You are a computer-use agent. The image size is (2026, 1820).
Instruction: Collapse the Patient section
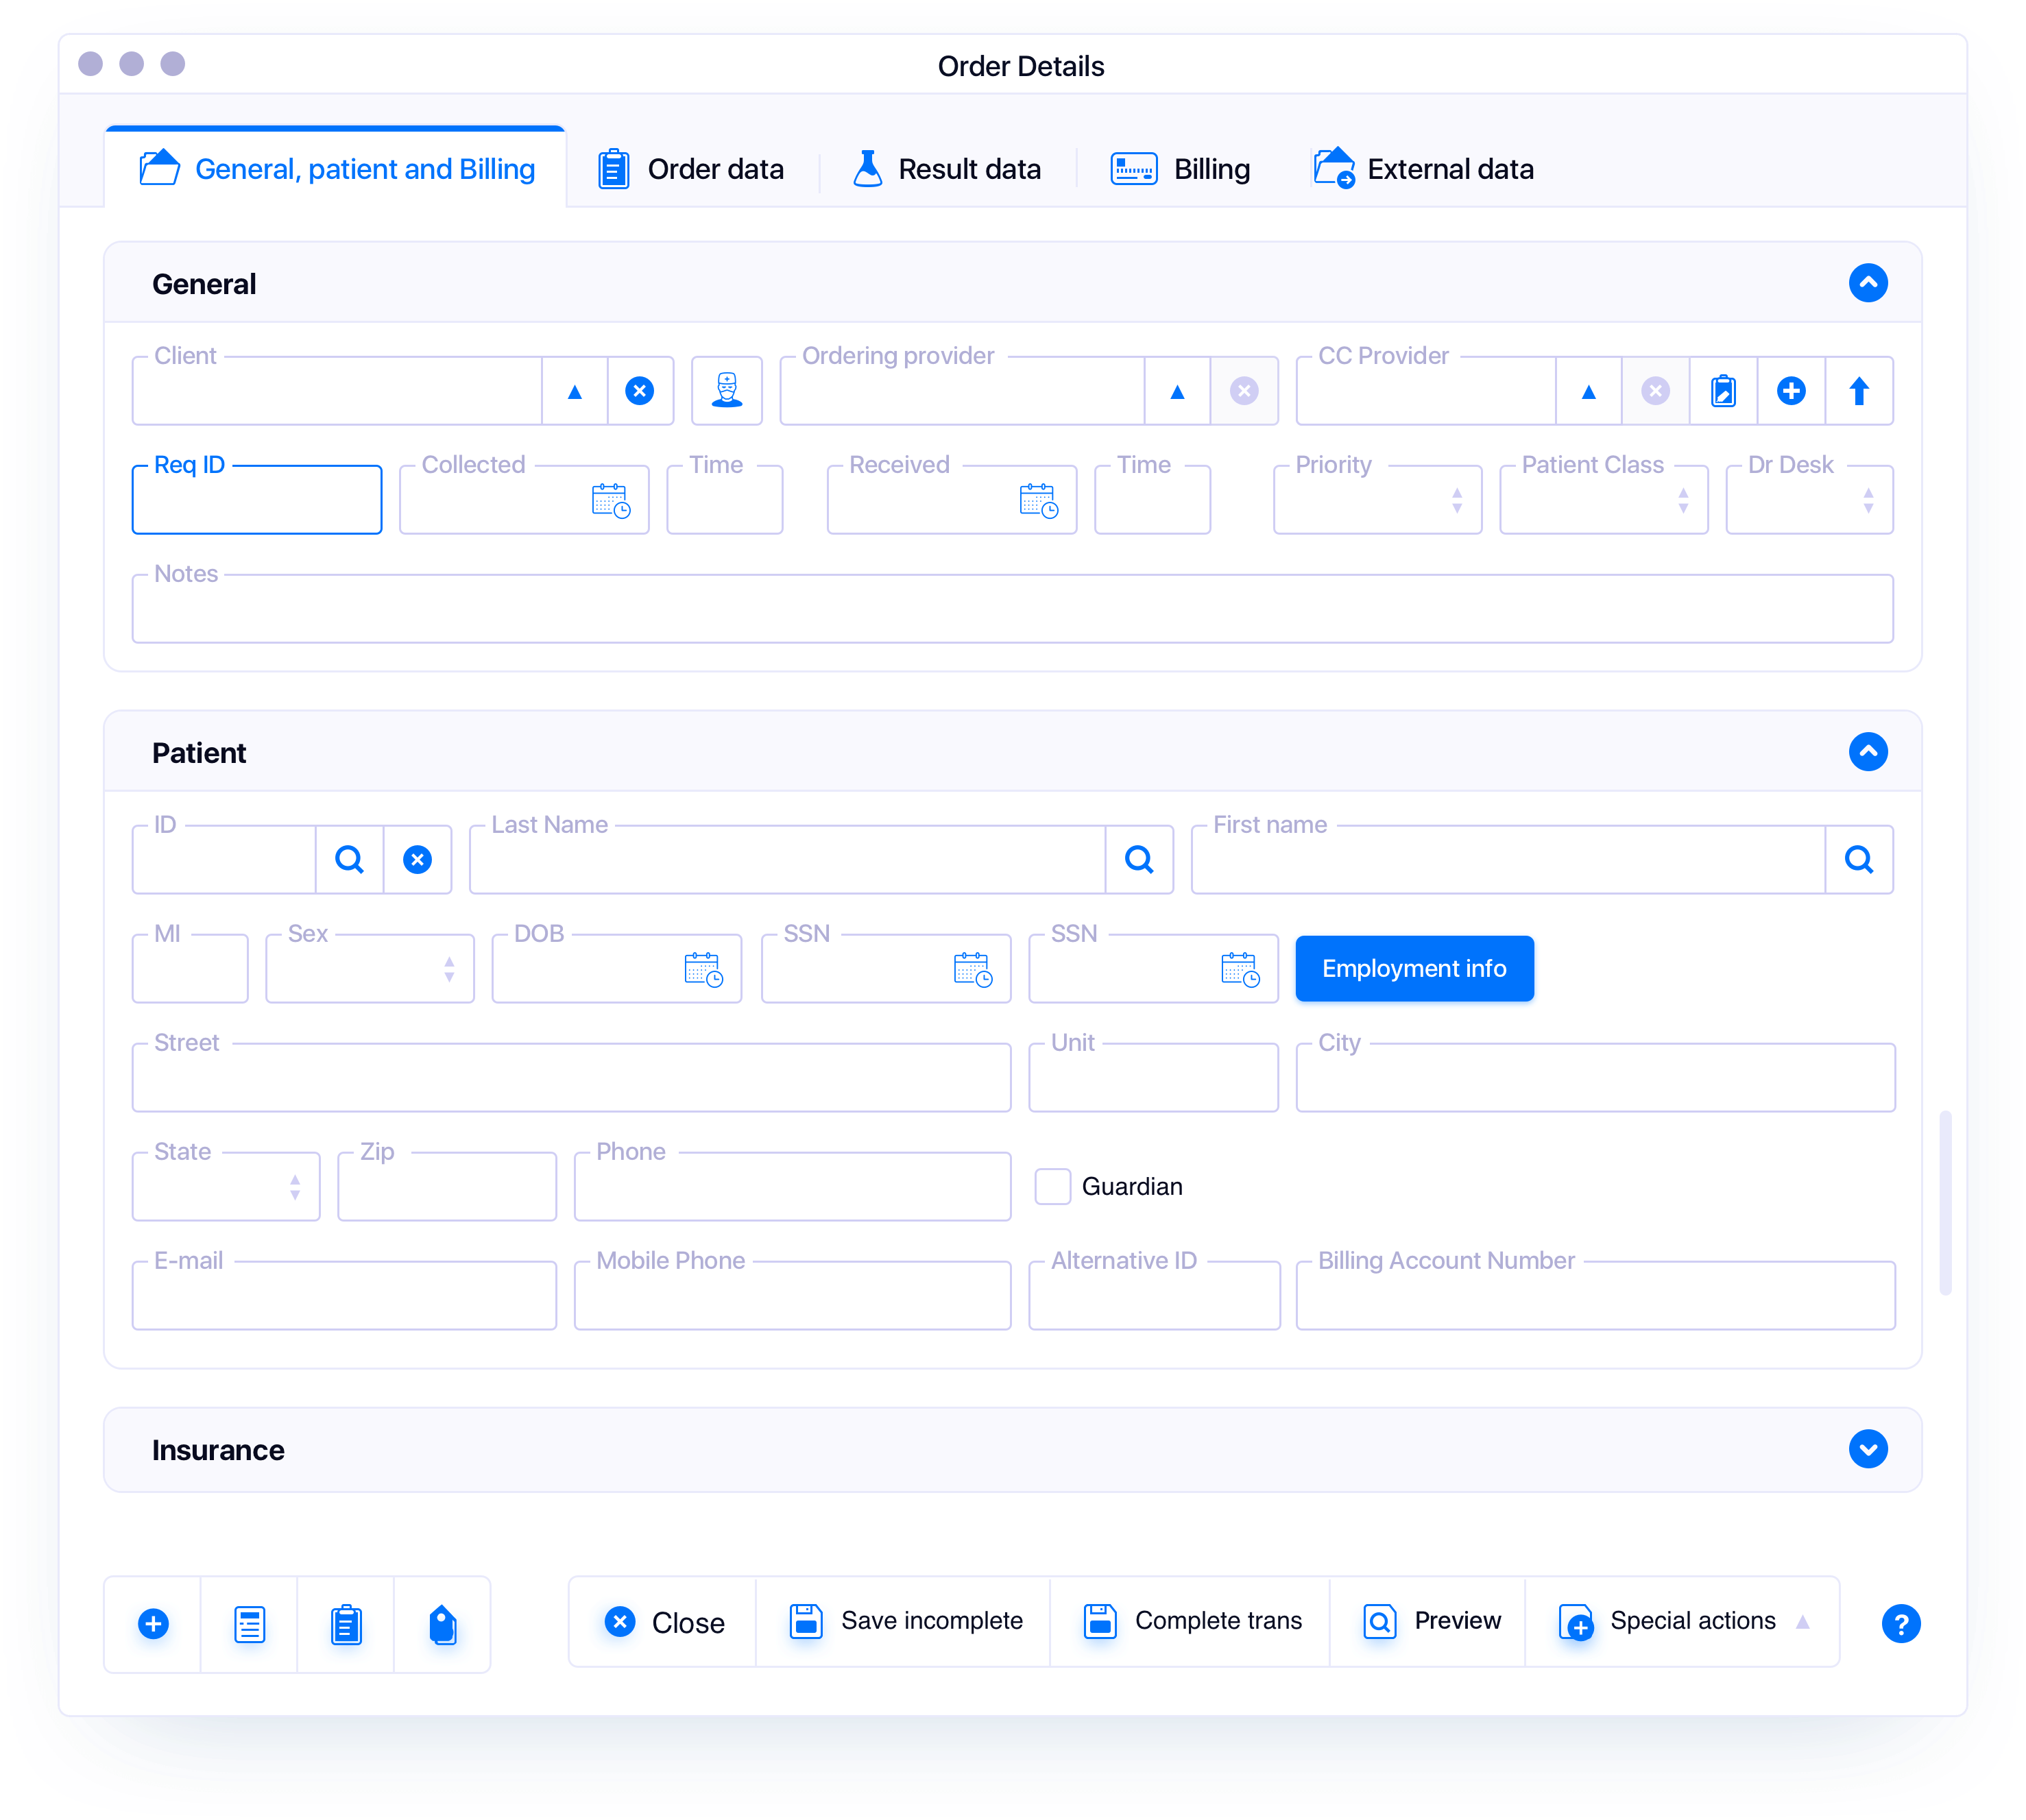1868,752
